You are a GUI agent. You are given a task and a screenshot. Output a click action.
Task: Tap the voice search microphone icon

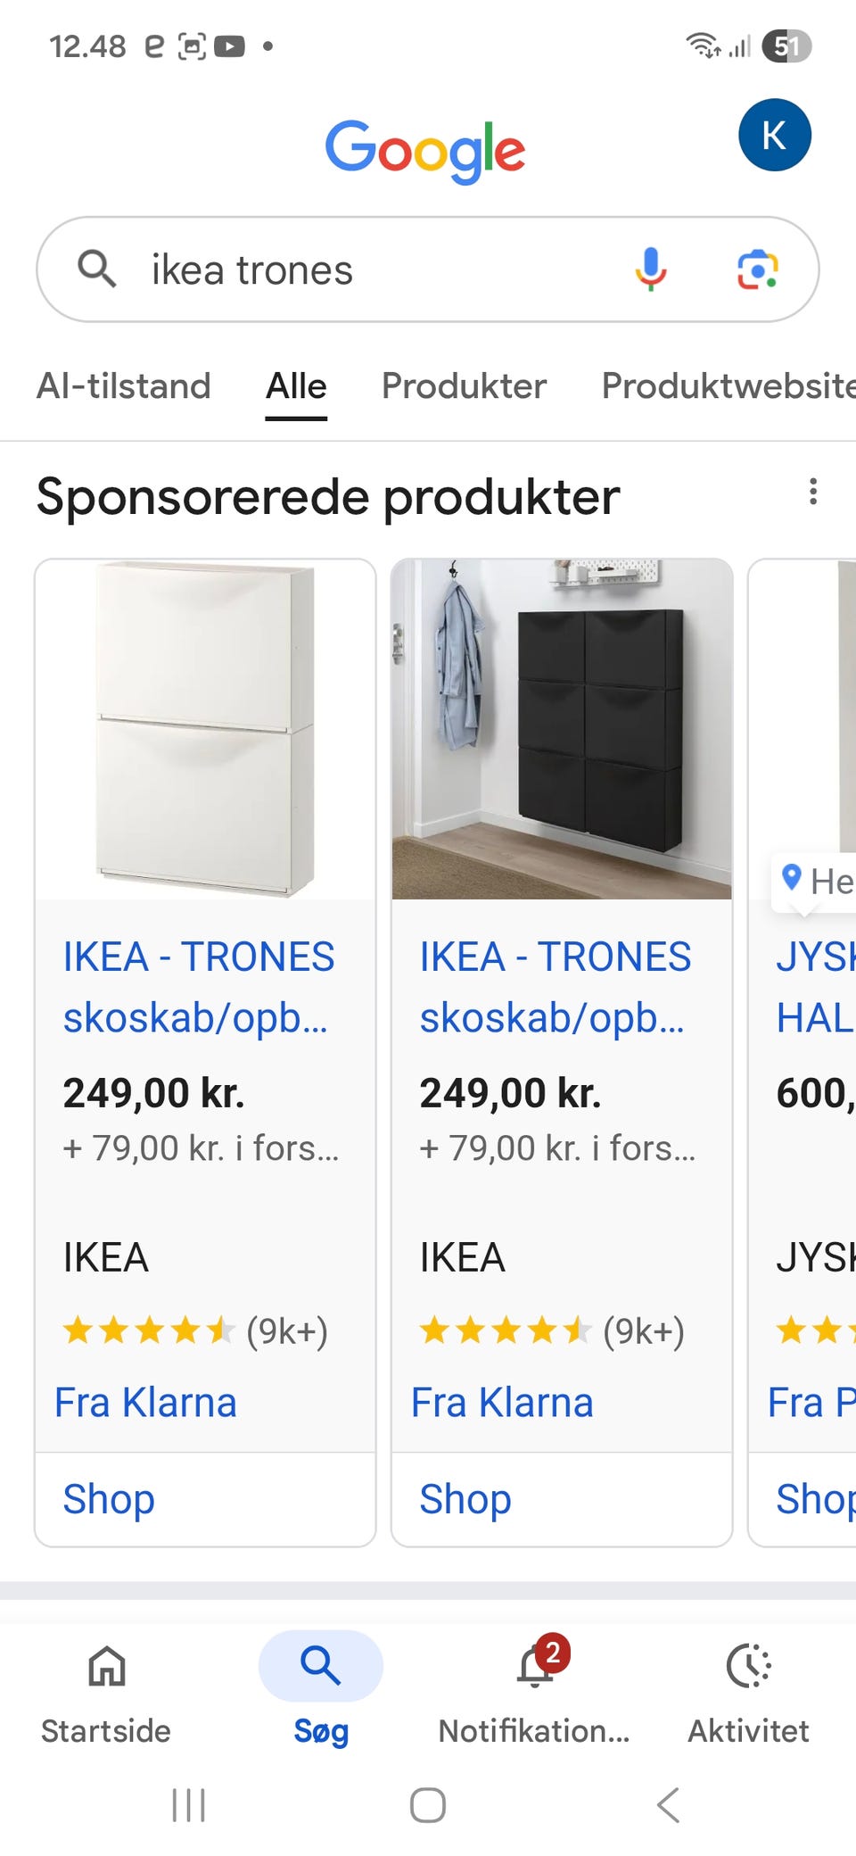(651, 269)
